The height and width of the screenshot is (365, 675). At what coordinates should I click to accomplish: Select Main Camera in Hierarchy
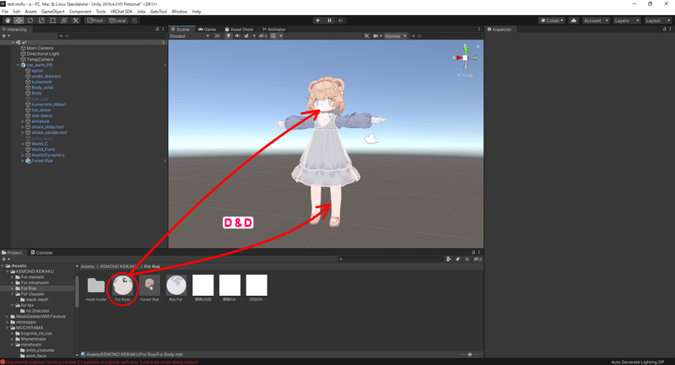40,48
